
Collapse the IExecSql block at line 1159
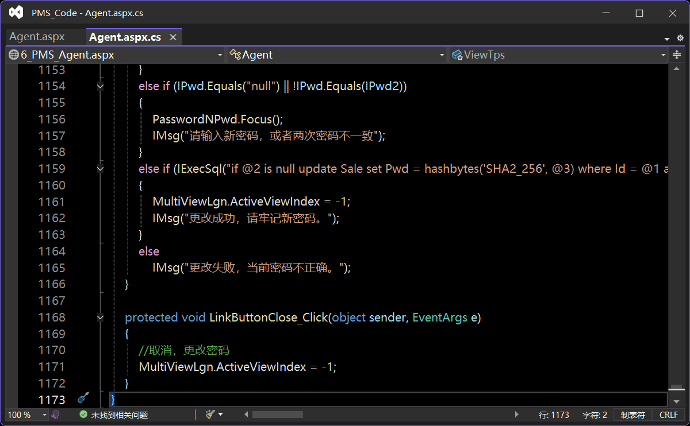[x=101, y=169]
